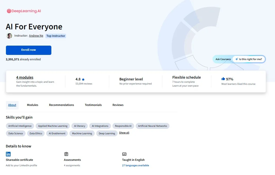Click the Skills you'll gain heading
This screenshot has width=275, height=175.
19,117
